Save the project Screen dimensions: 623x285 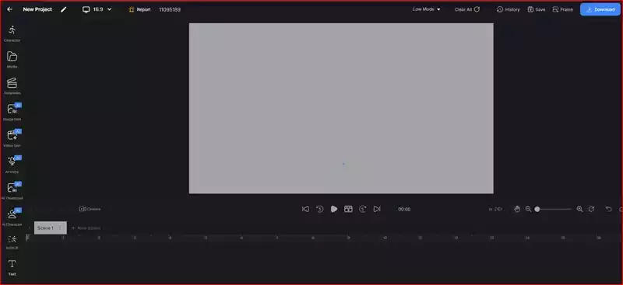537,9
